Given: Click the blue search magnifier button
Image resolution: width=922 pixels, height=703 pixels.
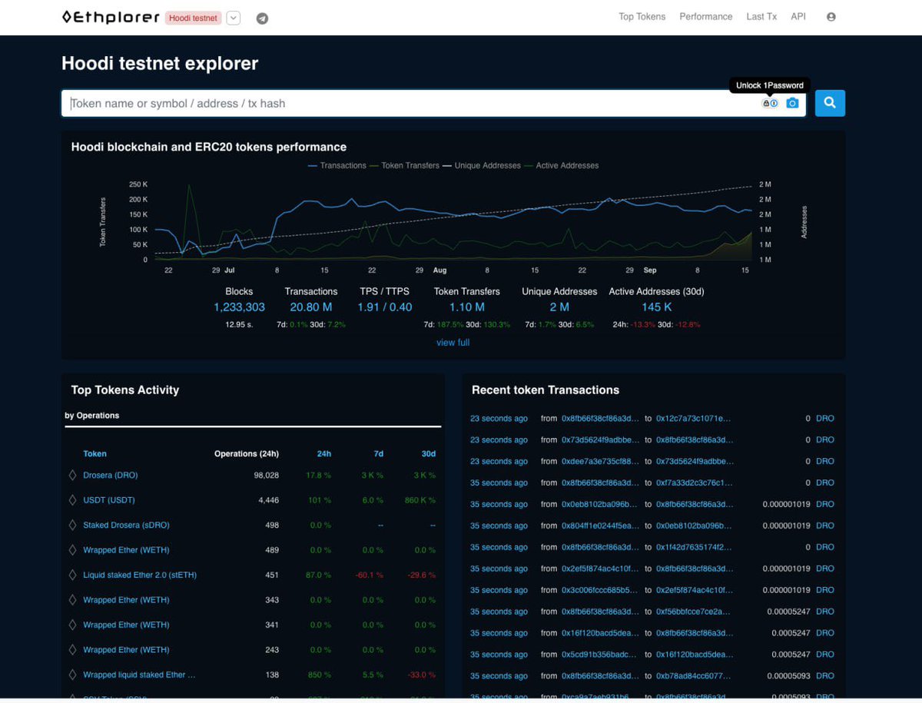Looking at the screenshot, I should click(830, 103).
